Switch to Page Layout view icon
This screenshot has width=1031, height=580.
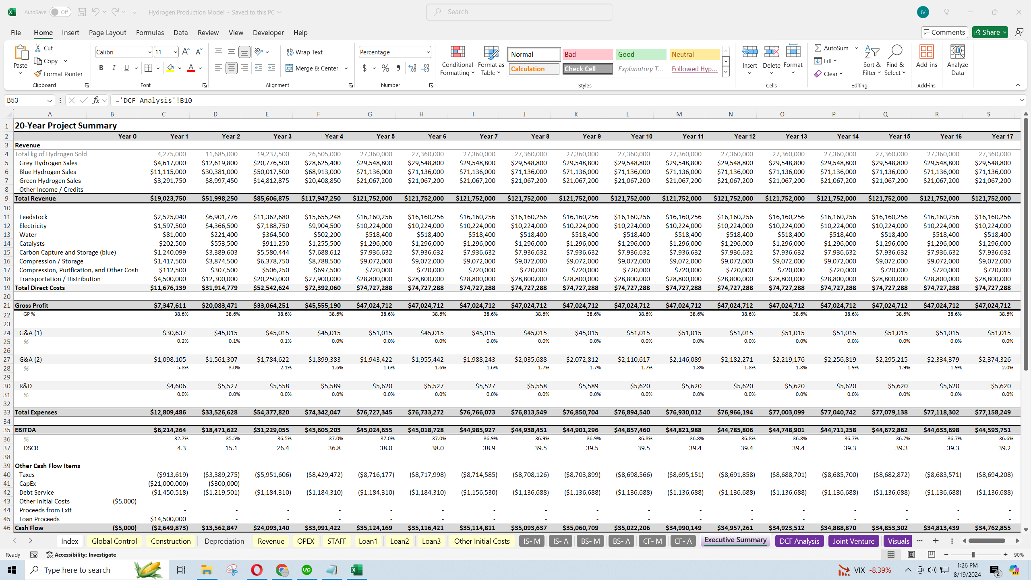(911, 555)
